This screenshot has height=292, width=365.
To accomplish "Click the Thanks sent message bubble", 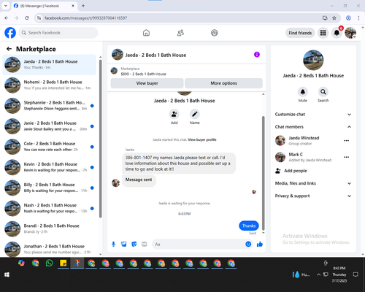I will pos(249,226).
